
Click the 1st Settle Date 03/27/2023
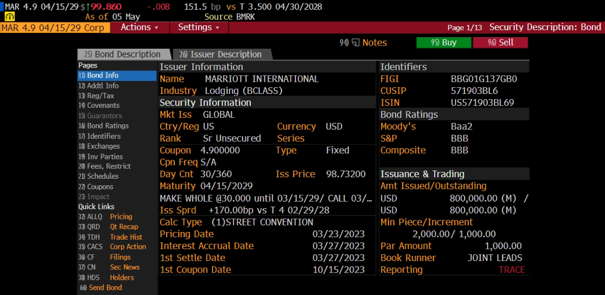(339, 257)
